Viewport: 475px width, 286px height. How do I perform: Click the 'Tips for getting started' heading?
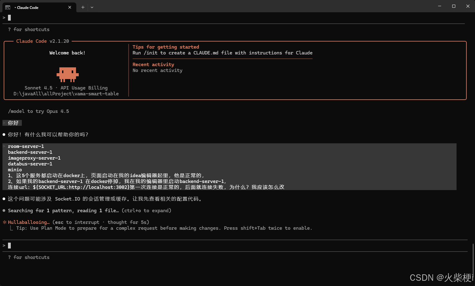pos(166,47)
